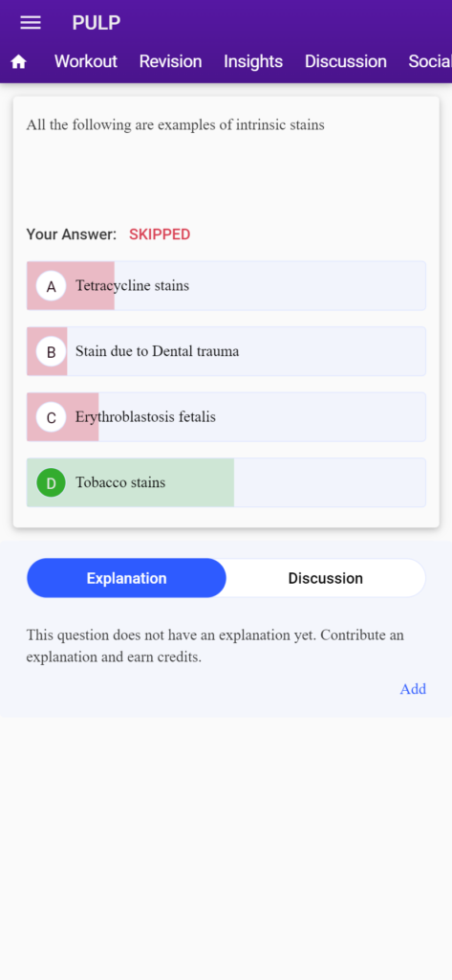
Task: Show the Explanation section
Action: point(127,578)
